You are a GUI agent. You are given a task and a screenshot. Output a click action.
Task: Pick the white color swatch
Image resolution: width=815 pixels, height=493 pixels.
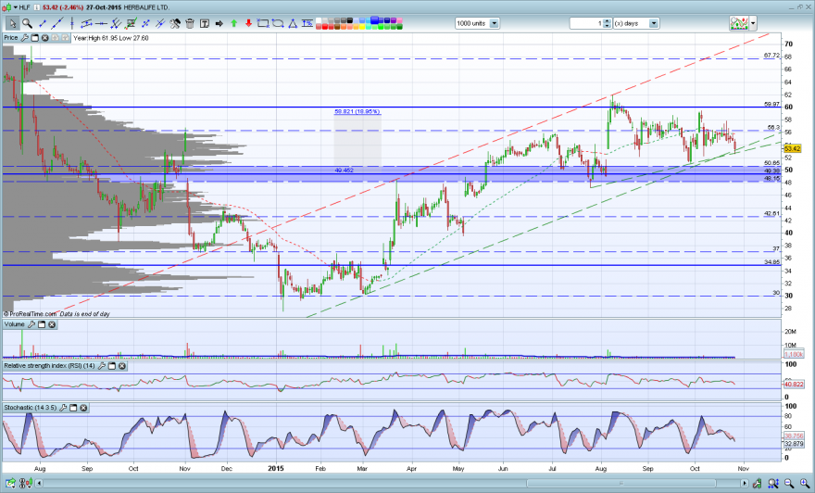pyautogui.click(x=318, y=20)
